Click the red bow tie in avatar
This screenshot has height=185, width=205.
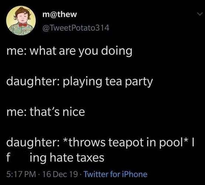23,25
